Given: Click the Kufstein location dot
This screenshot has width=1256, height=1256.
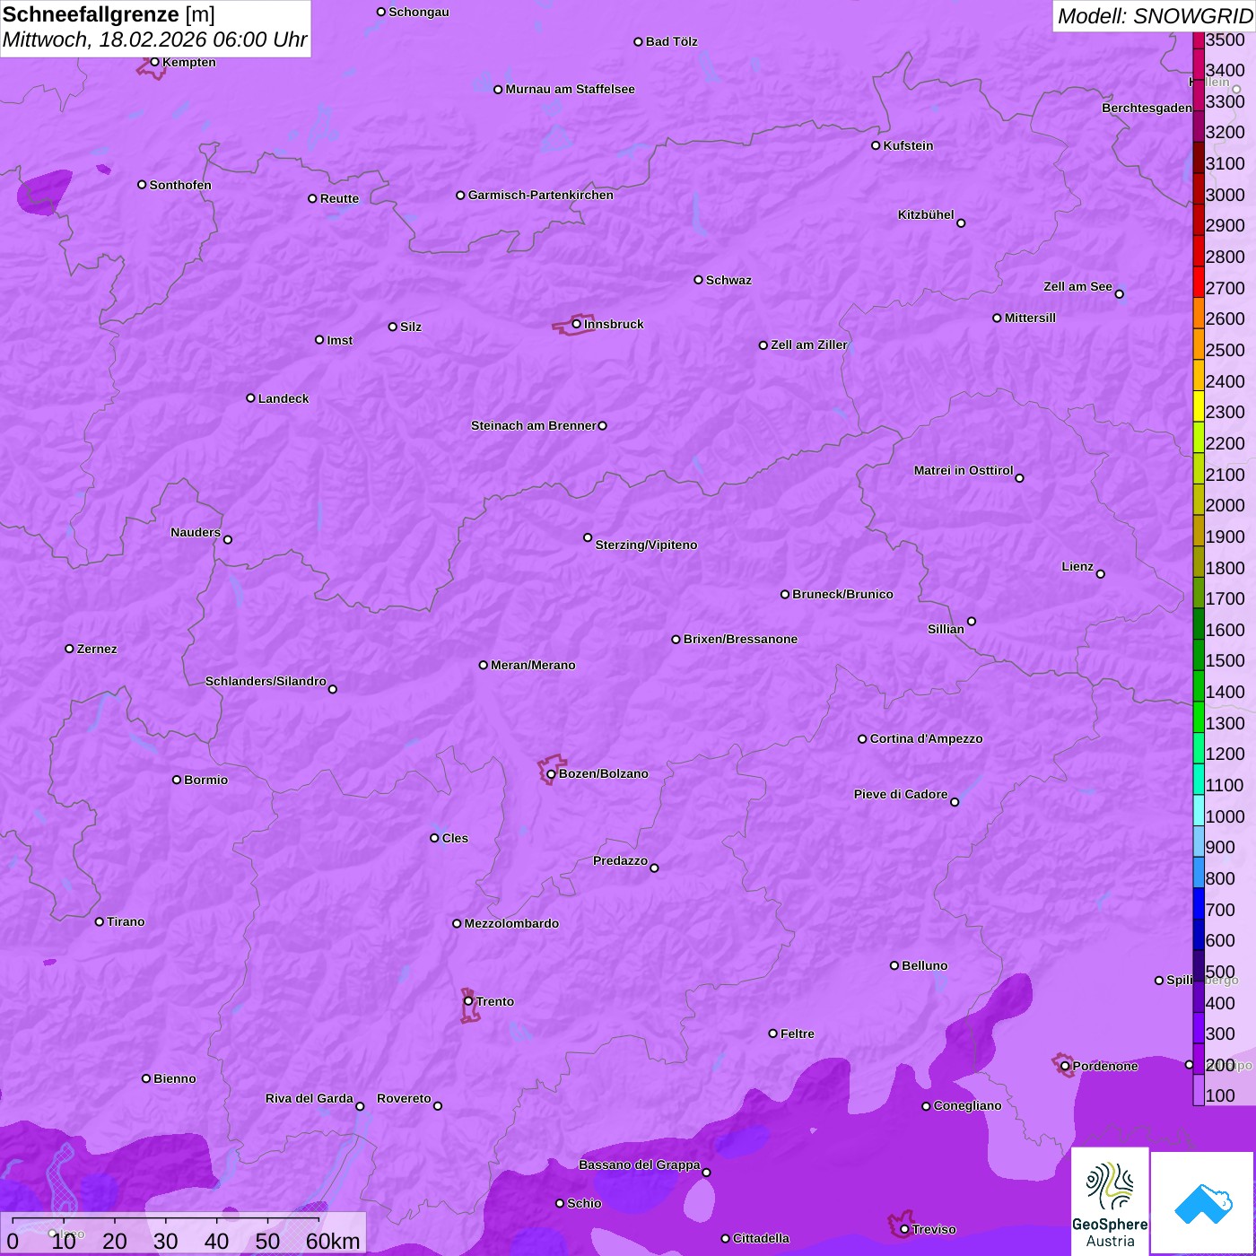Looking at the screenshot, I should (876, 145).
